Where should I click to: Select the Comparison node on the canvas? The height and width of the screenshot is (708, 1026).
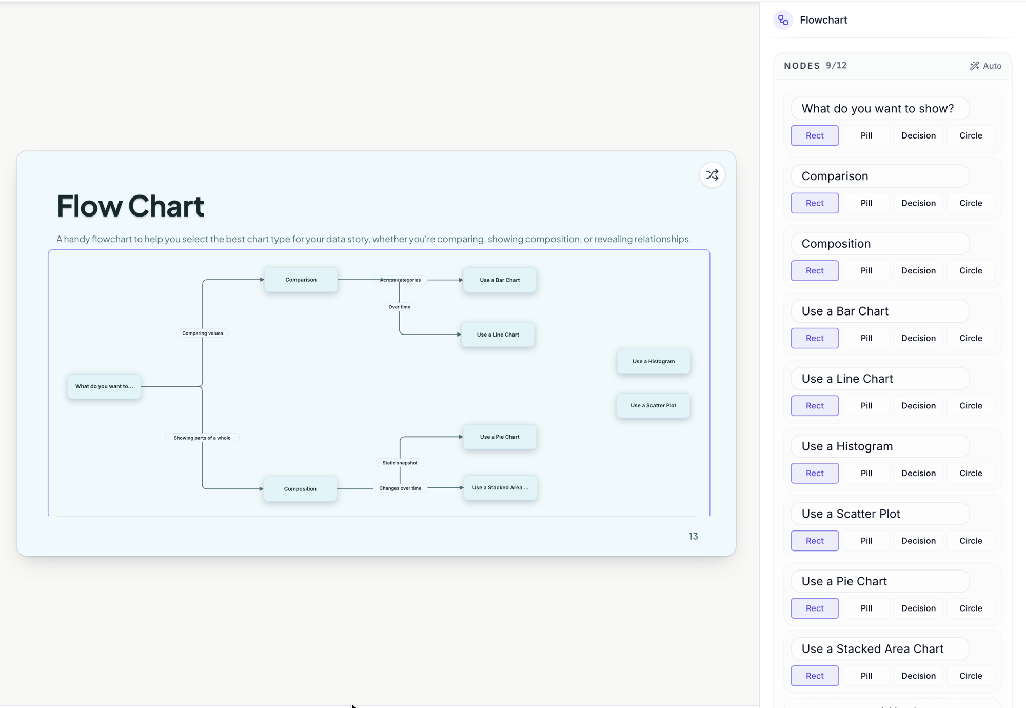301,280
